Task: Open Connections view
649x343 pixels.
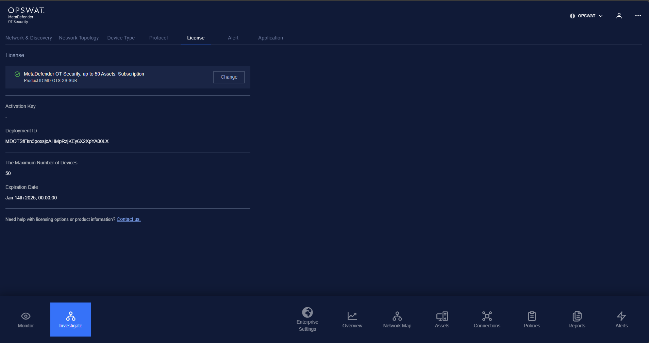Action: 487,320
